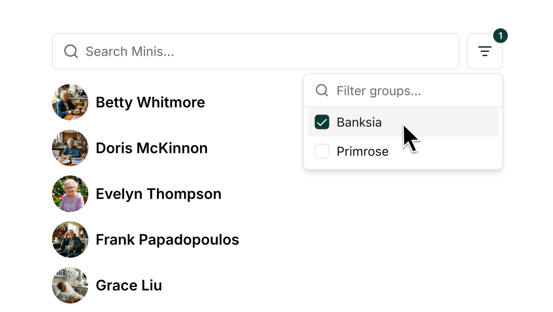
Task: Focus the Filter groups input field
Action: [411, 91]
